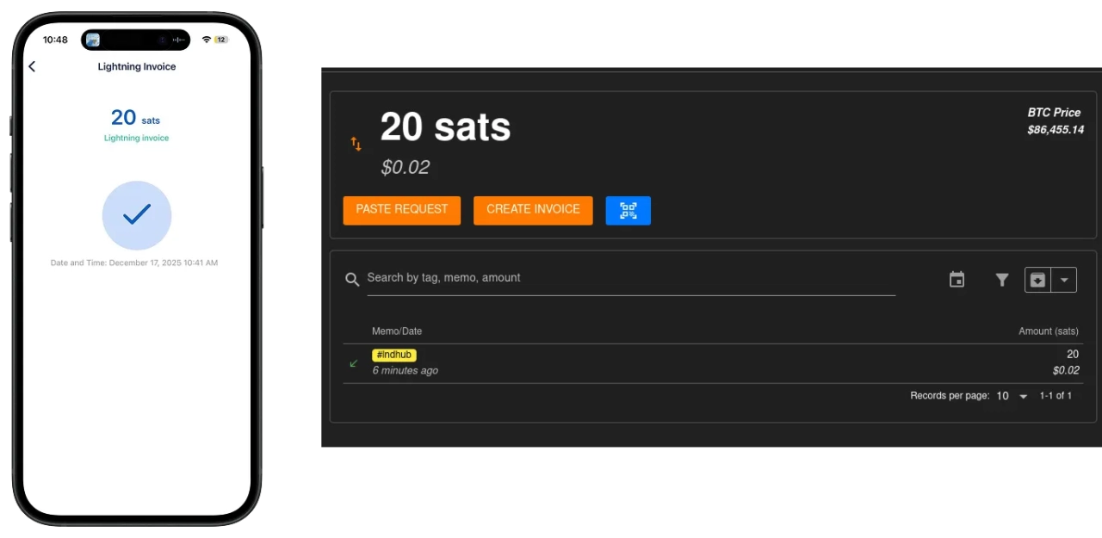Open the funnel filter options

click(1001, 280)
